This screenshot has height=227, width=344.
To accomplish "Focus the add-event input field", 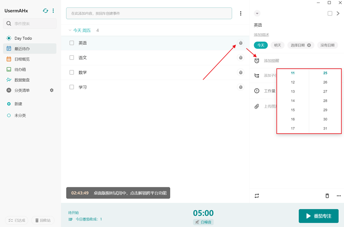I will 149,13.
